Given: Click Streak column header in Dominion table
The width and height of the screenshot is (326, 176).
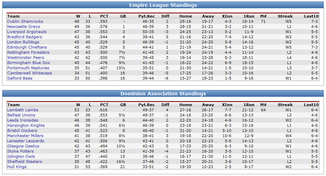Looking at the screenshot, I should (x=285, y=105).
